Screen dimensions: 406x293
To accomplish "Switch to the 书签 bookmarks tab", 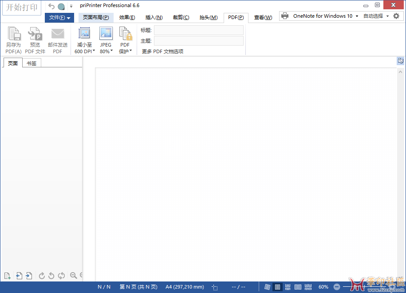I will click(x=32, y=63).
